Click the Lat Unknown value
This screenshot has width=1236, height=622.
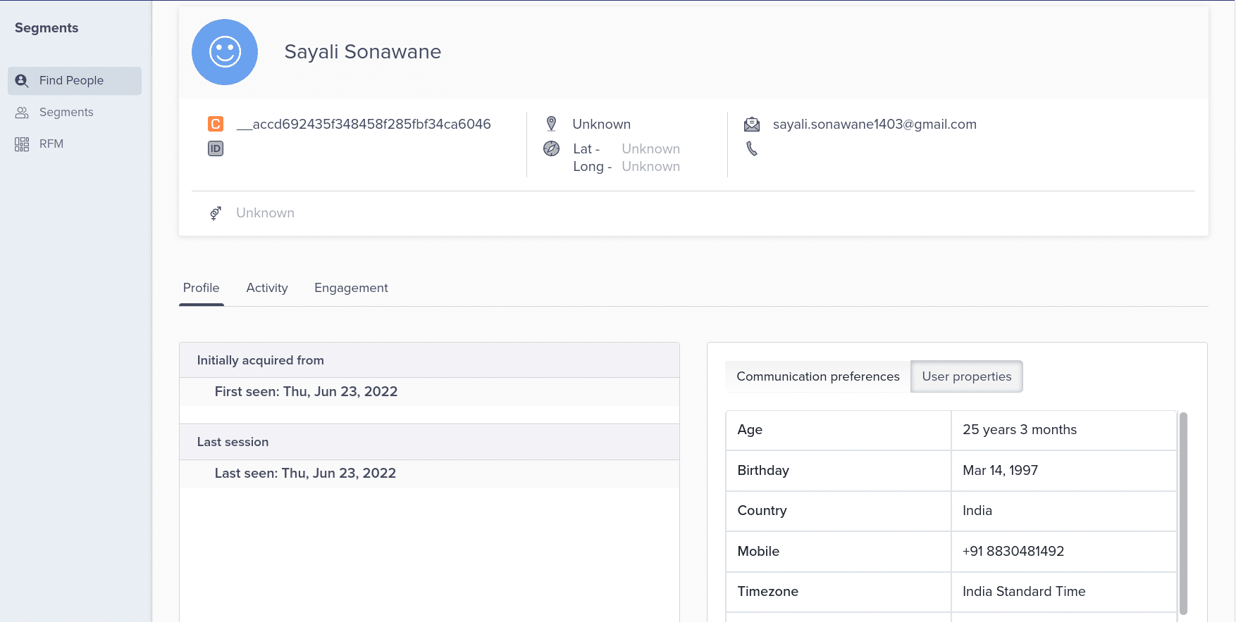coord(651,149)
